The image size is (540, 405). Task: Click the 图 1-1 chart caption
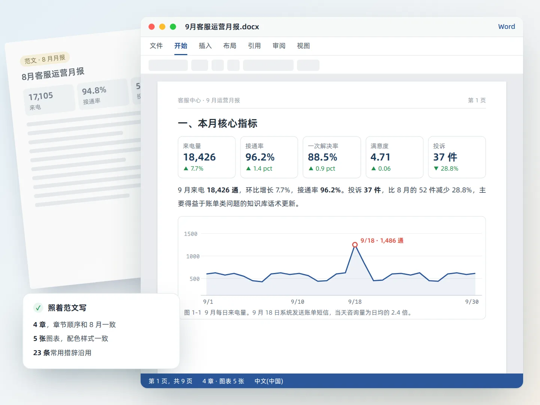298,312
